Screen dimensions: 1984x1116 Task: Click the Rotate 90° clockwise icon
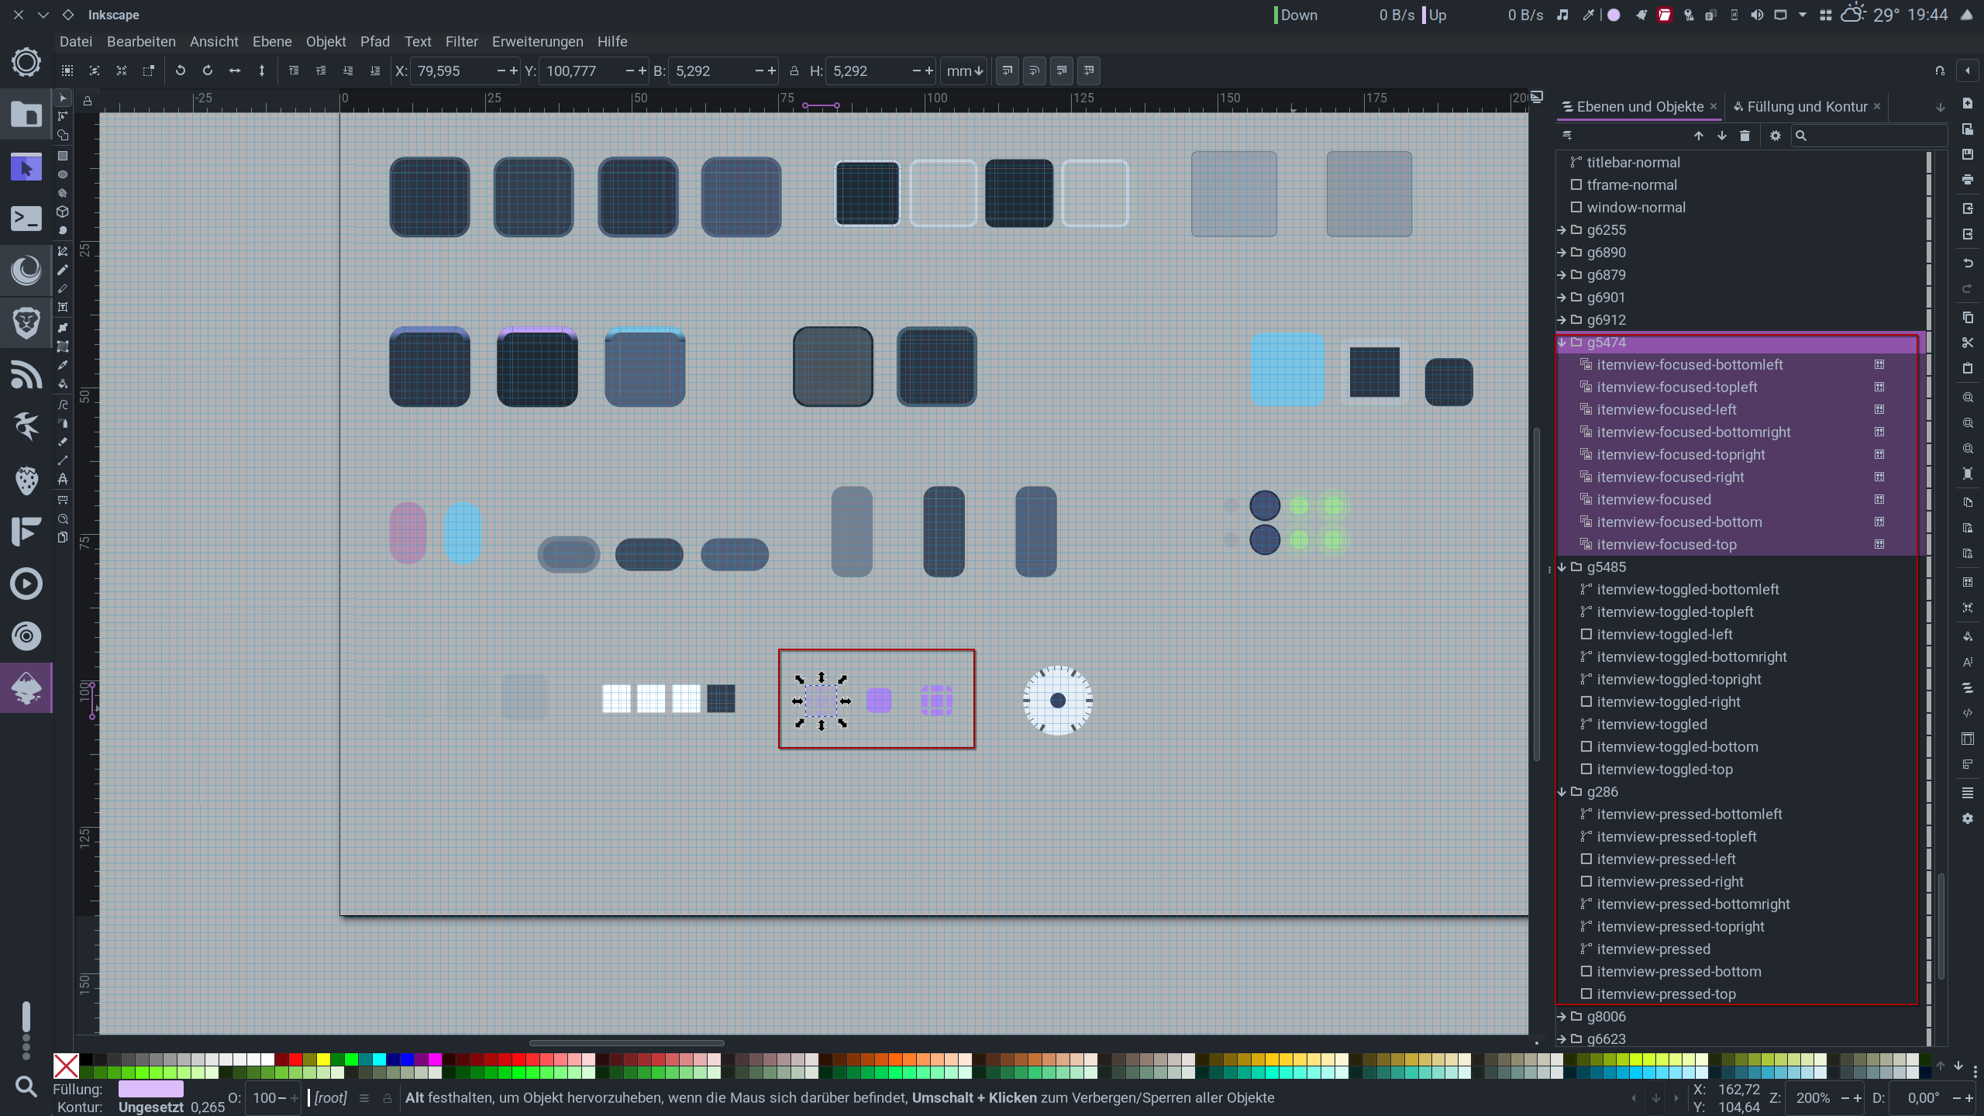click(x=207, y=71)
